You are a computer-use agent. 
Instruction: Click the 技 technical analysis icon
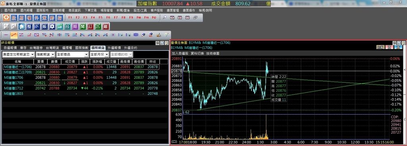(x=68, y=26)
